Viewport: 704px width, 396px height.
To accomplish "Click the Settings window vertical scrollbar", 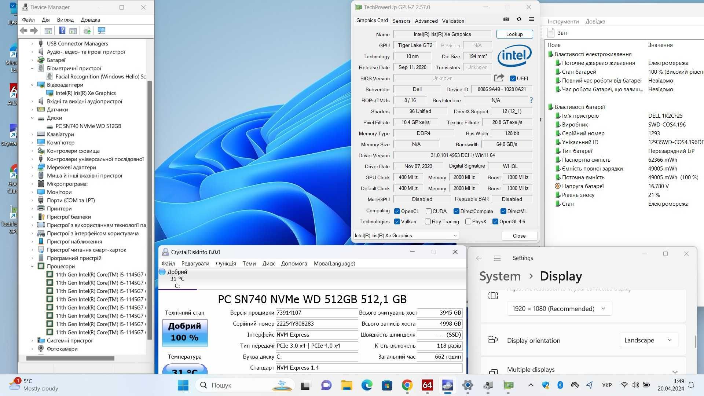I will click(696, 341).
